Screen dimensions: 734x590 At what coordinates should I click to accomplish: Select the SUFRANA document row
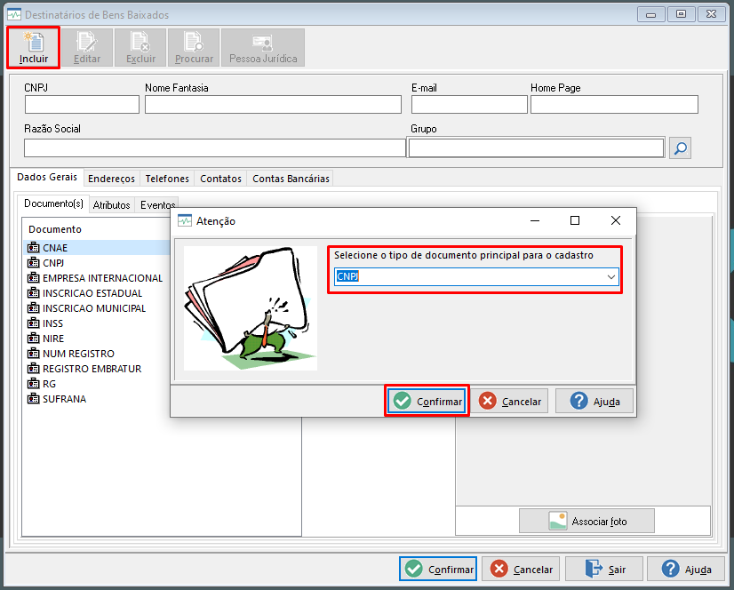click(97, 399)
